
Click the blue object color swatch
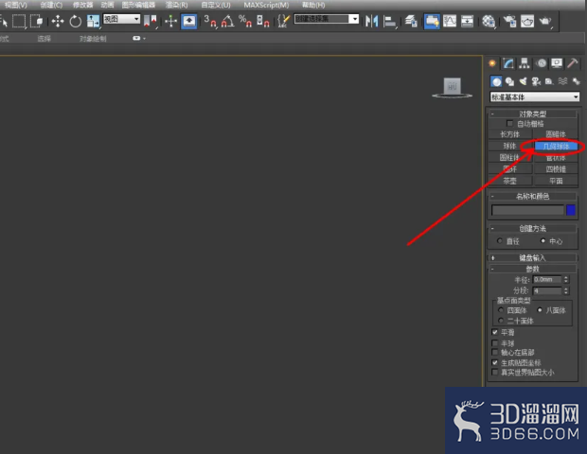tap(571, 210)
